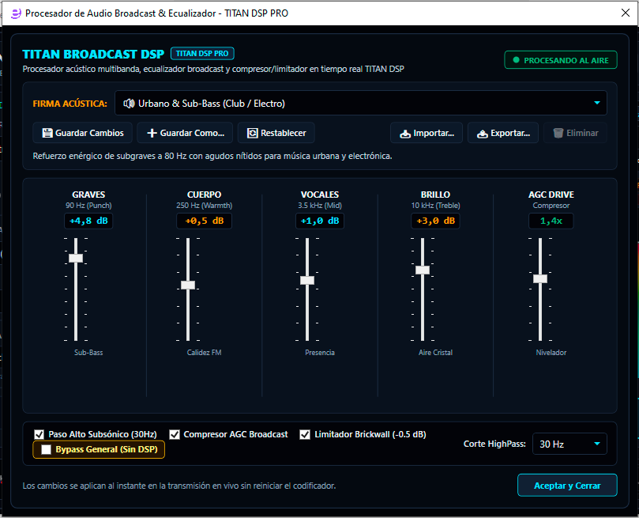Disable Compresor AGC Broadcast checkbox
Screen dimensions: 639x518
pyautogui.click(x=175, y=434)
